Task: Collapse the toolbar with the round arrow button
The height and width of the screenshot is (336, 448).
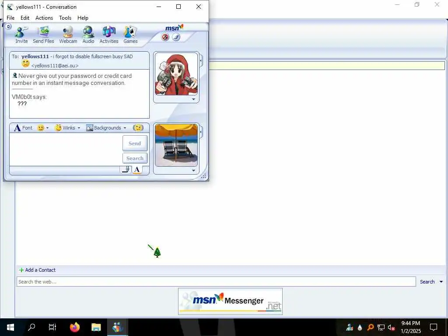Action: pos(8,27)
